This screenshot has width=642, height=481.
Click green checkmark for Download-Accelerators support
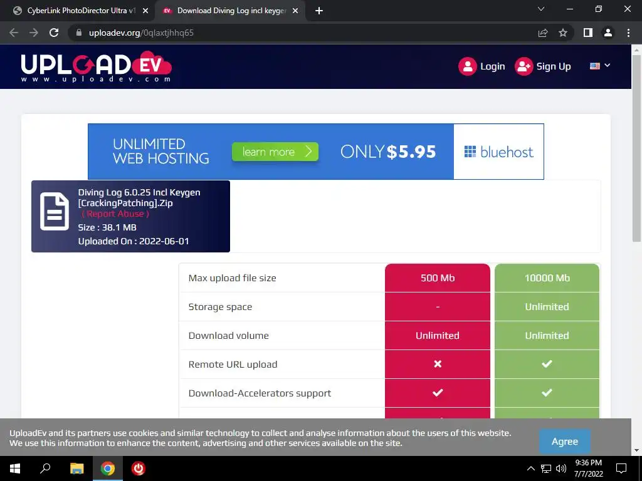click(x=547, y=393)
